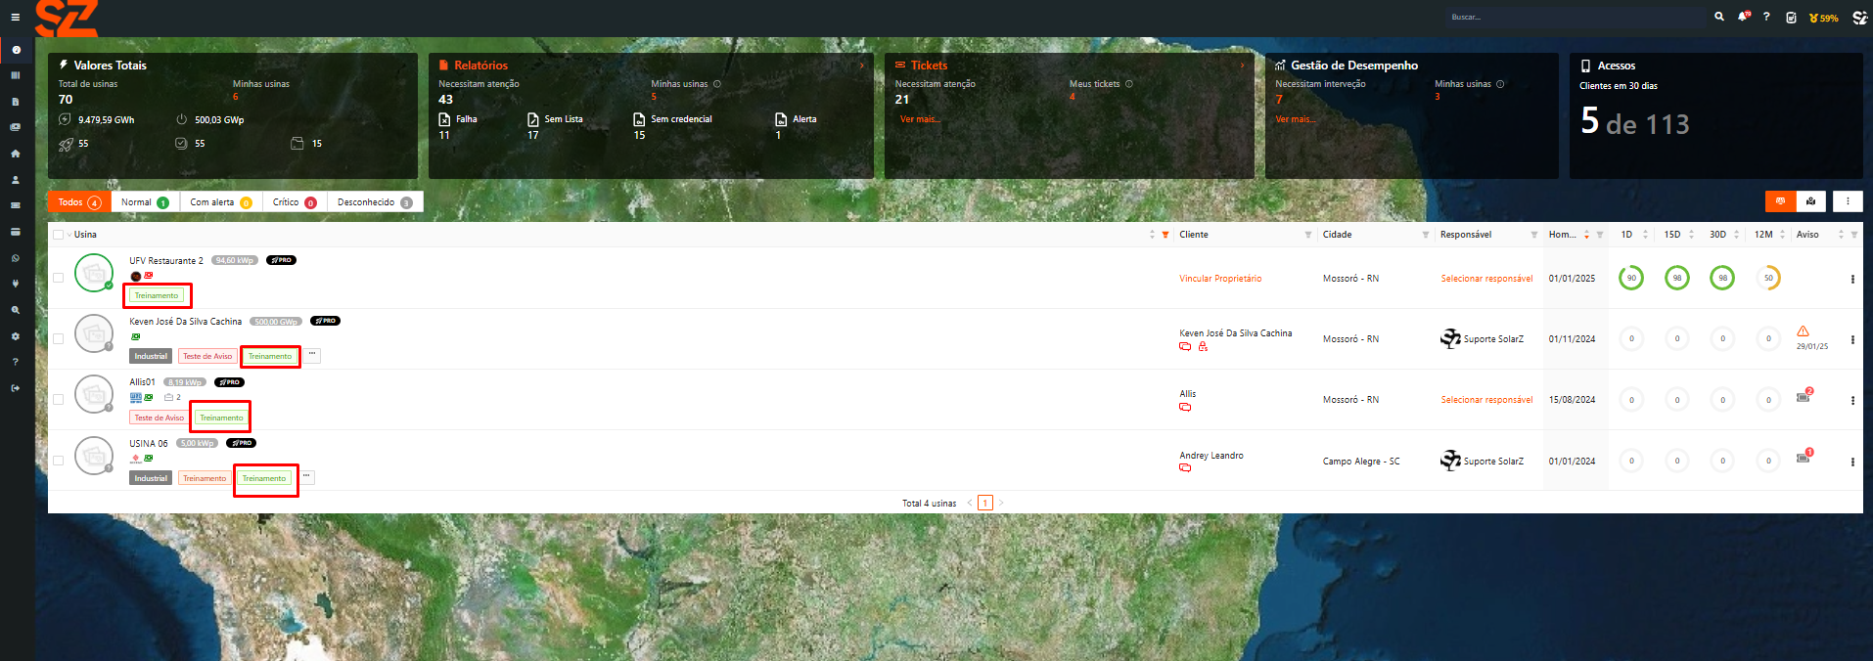Click the Vincular Proprietário link
This screenshot has height=661, width=1873.
(x=1220, y=279)
